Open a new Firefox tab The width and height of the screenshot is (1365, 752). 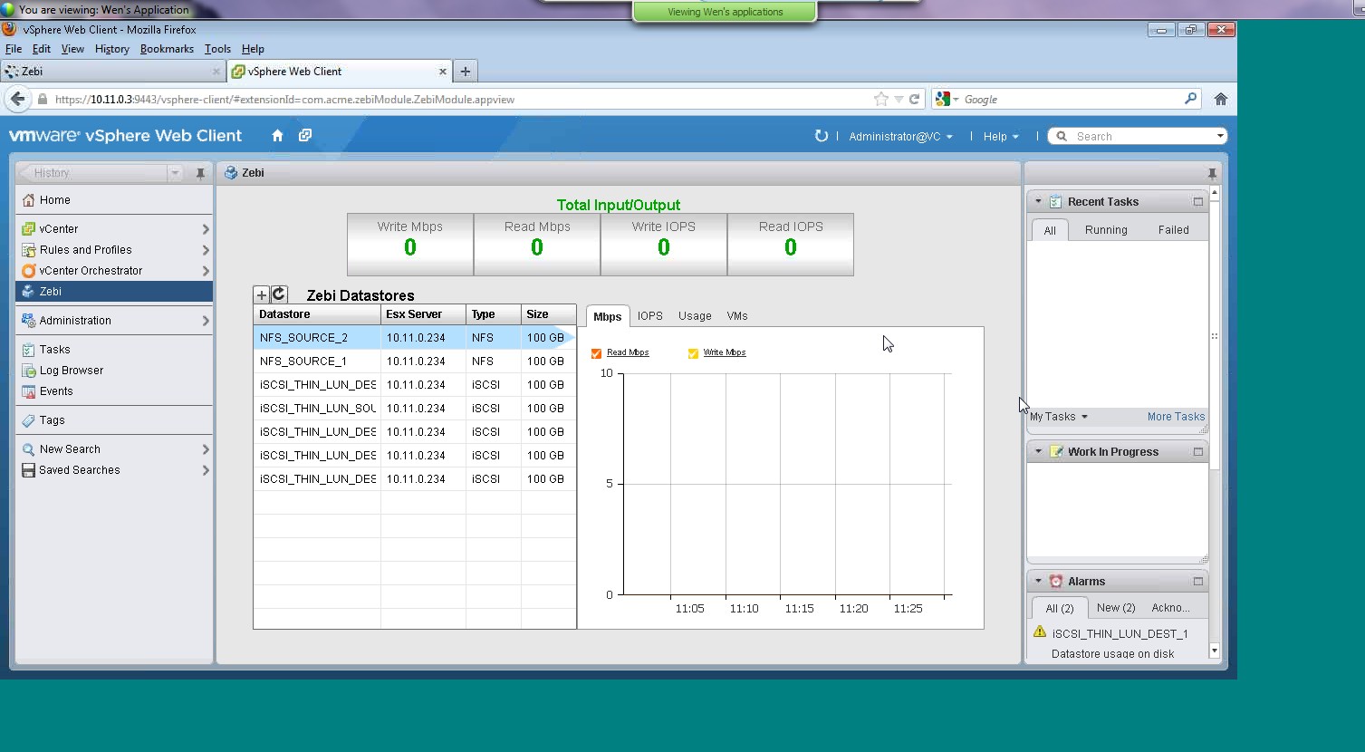pyautogui.click(x=465, y=72)
